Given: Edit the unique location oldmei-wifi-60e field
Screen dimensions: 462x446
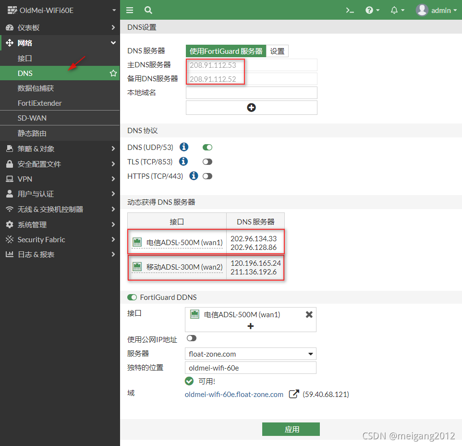Looking at the screenshot, I should coord(250,368).
